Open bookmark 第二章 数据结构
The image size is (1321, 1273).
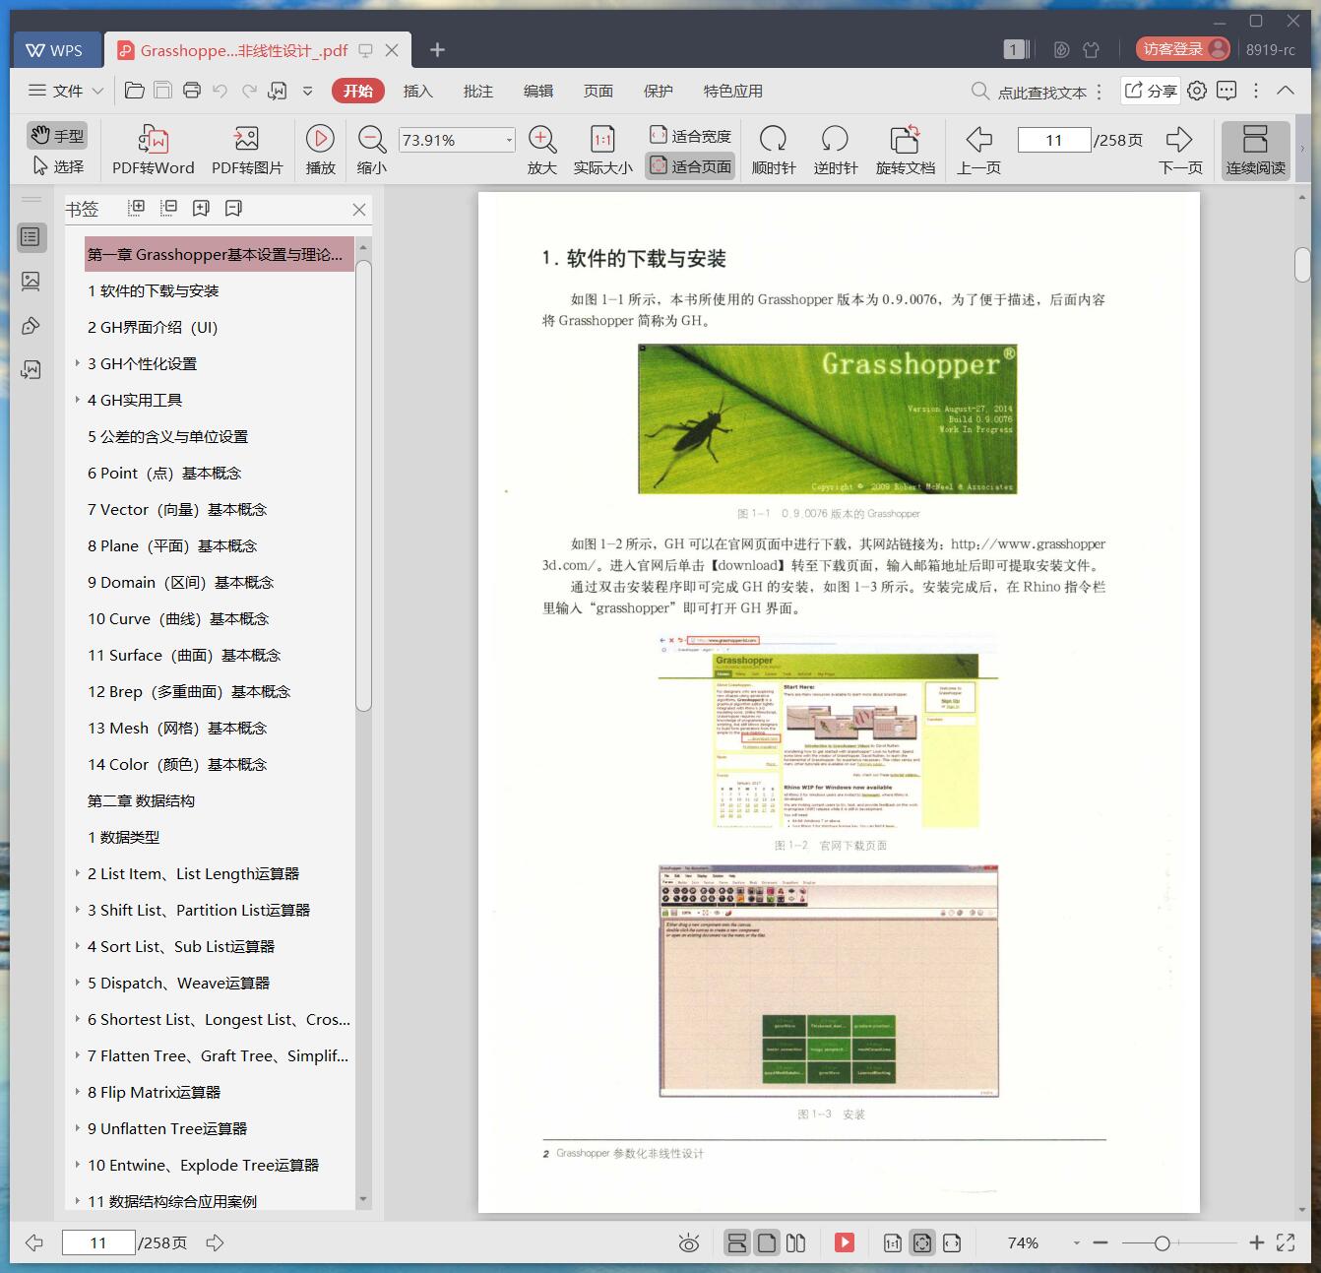coord(141,800)
